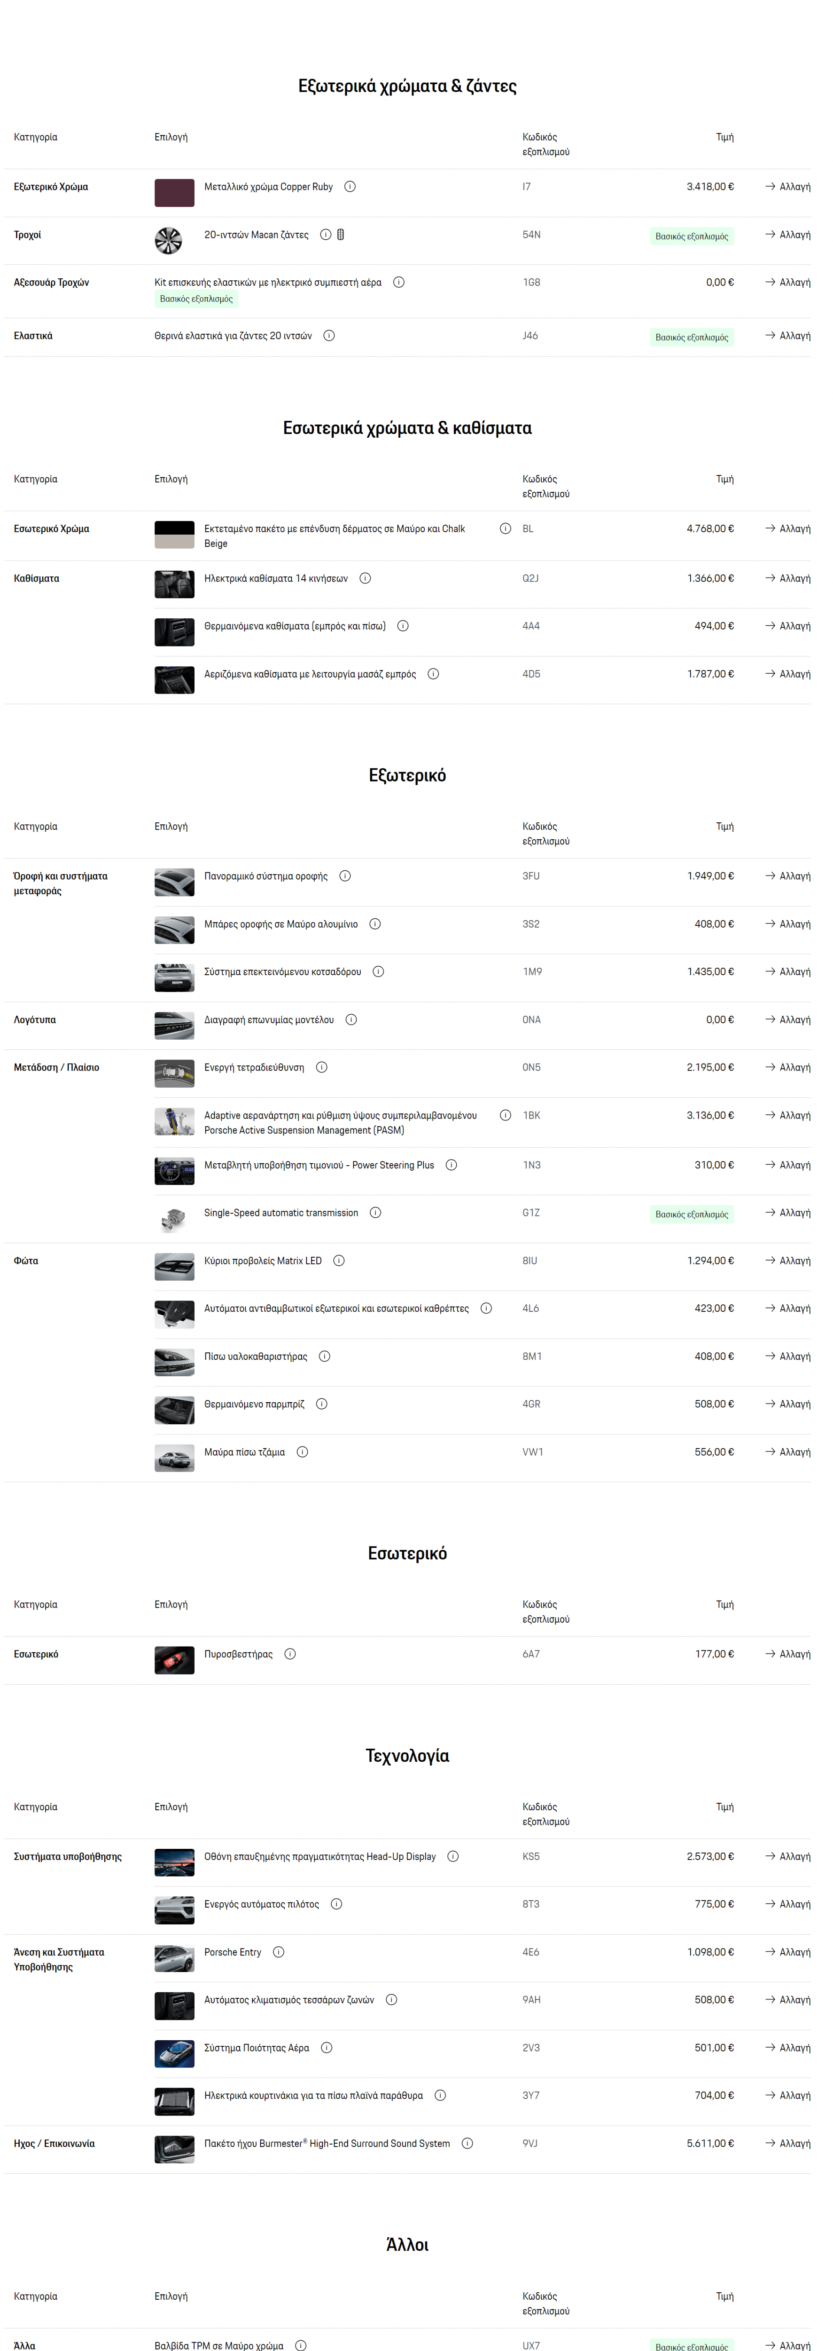The width and height of the screenshot is (833, 2351).
Task: Show info for 20-ιντσών Macan ζάντες
Action: tap(326, 236)
